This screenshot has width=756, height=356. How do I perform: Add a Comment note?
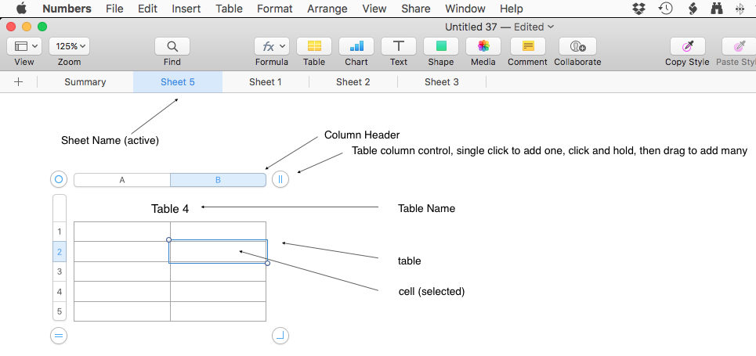point(528,46)
